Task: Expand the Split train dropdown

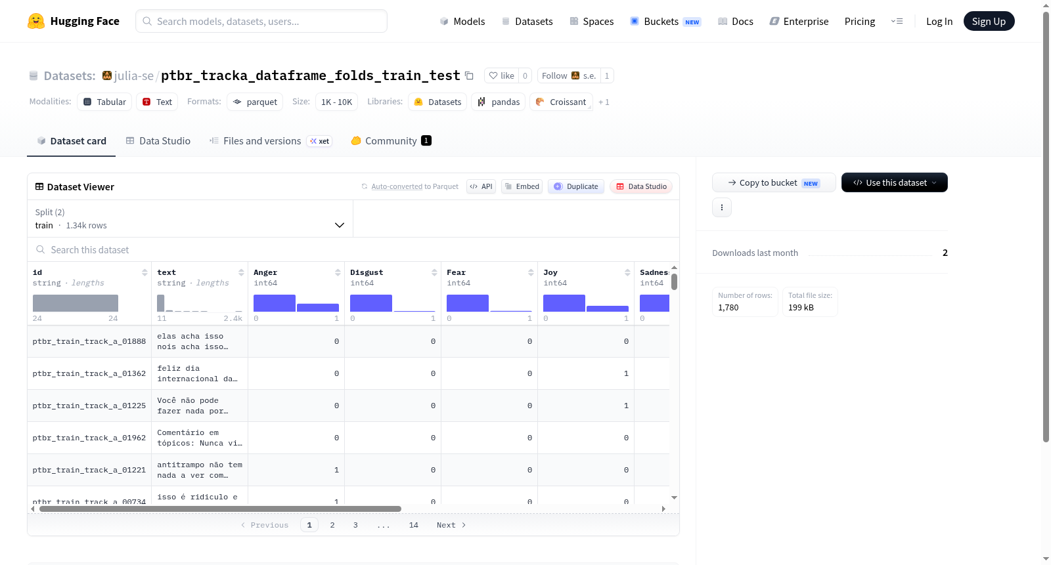Action: tap(190, 219)
